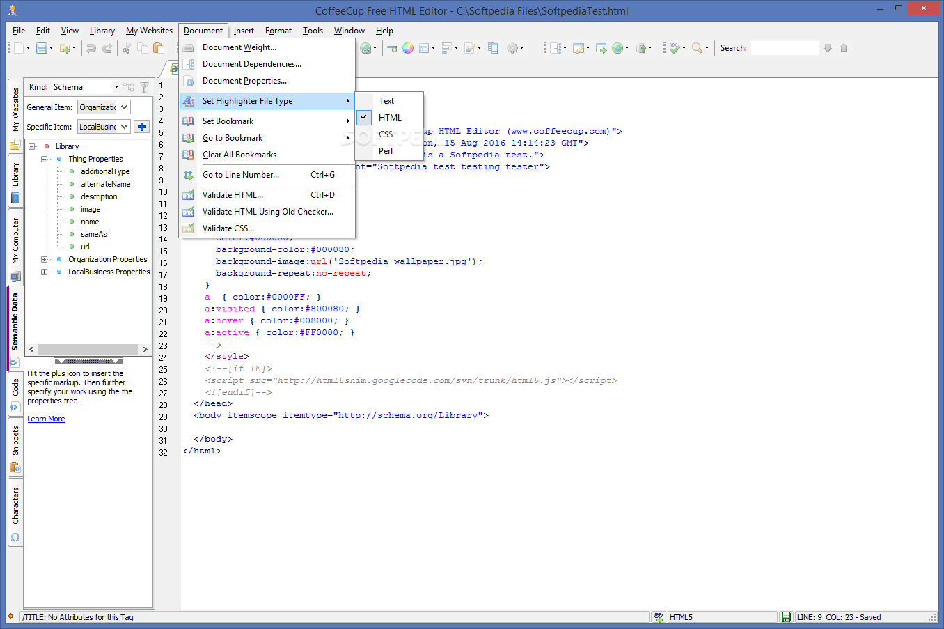Expand LocalBusiness Properties tree node

45,272
